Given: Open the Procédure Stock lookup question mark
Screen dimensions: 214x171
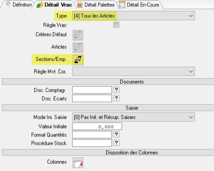Looking at the screenshot, I should pos(116,143).
